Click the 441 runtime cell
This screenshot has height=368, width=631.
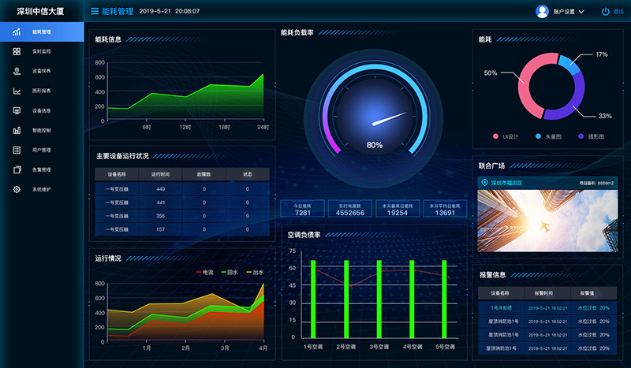coord(161,203)
